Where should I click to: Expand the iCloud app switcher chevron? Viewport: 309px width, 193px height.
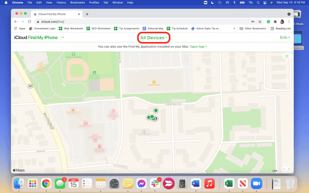(x=63, y=38)
